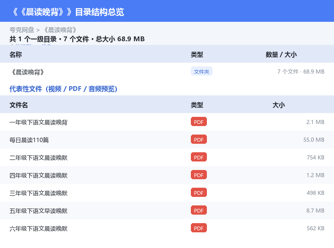Viewport: 334px width, 248px height.
Task: Select the file 五年级下语文早读晚默
Action: click(x=39, y=211)
